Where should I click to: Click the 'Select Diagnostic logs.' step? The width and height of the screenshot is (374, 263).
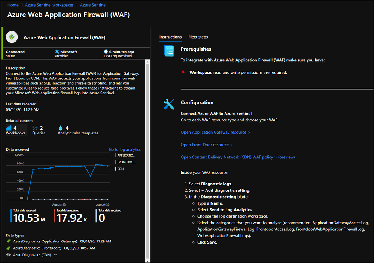(x=211, y=184)
